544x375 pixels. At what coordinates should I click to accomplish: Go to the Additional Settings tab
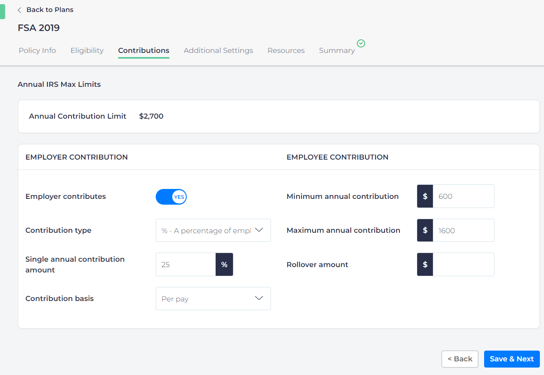tap(218, 50)
